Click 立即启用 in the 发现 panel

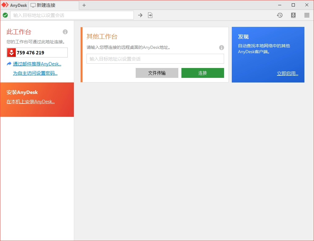pos(287,73)
